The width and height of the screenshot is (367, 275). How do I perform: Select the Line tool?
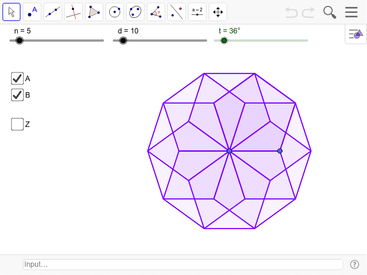[53, 11]
